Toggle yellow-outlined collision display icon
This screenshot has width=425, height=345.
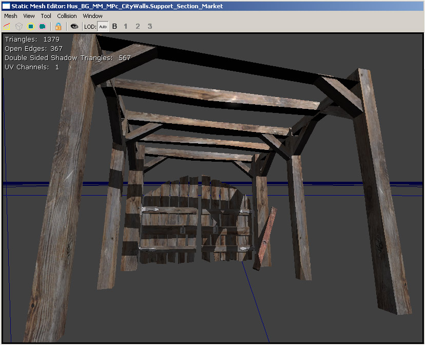pyautogui.click(x=30, y=26)
